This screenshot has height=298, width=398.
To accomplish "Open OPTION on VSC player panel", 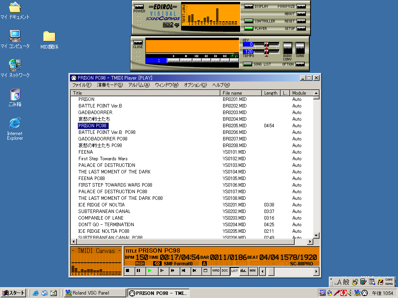I will click(300, 64).
